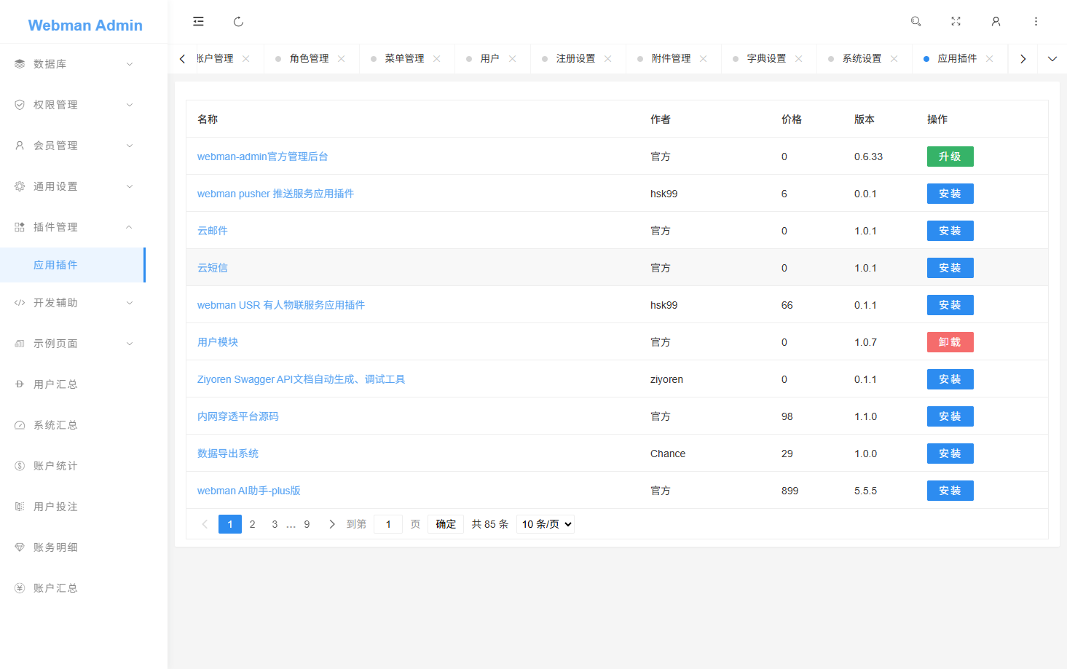This screenshot has height=669, width=1067.
Task: Close the 用户 tab
Action: pos(513,58)
